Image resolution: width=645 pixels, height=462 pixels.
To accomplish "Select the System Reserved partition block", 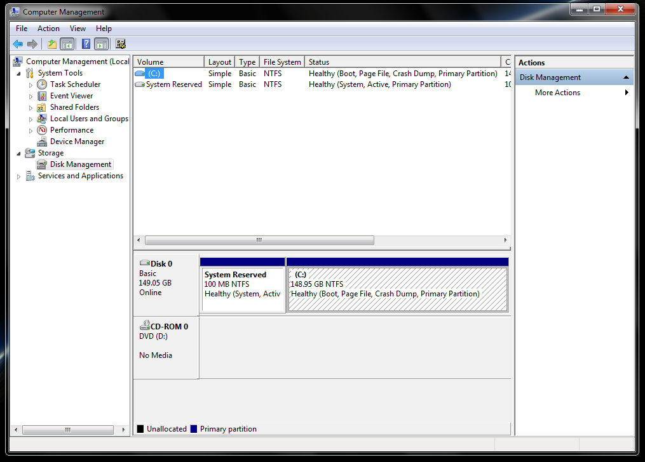I will coord(243,289).
